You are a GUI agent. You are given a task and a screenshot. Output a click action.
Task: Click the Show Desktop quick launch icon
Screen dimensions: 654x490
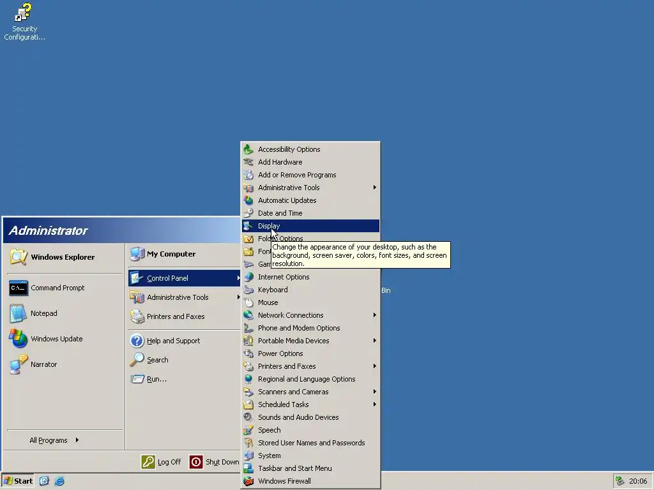[44, 481]
